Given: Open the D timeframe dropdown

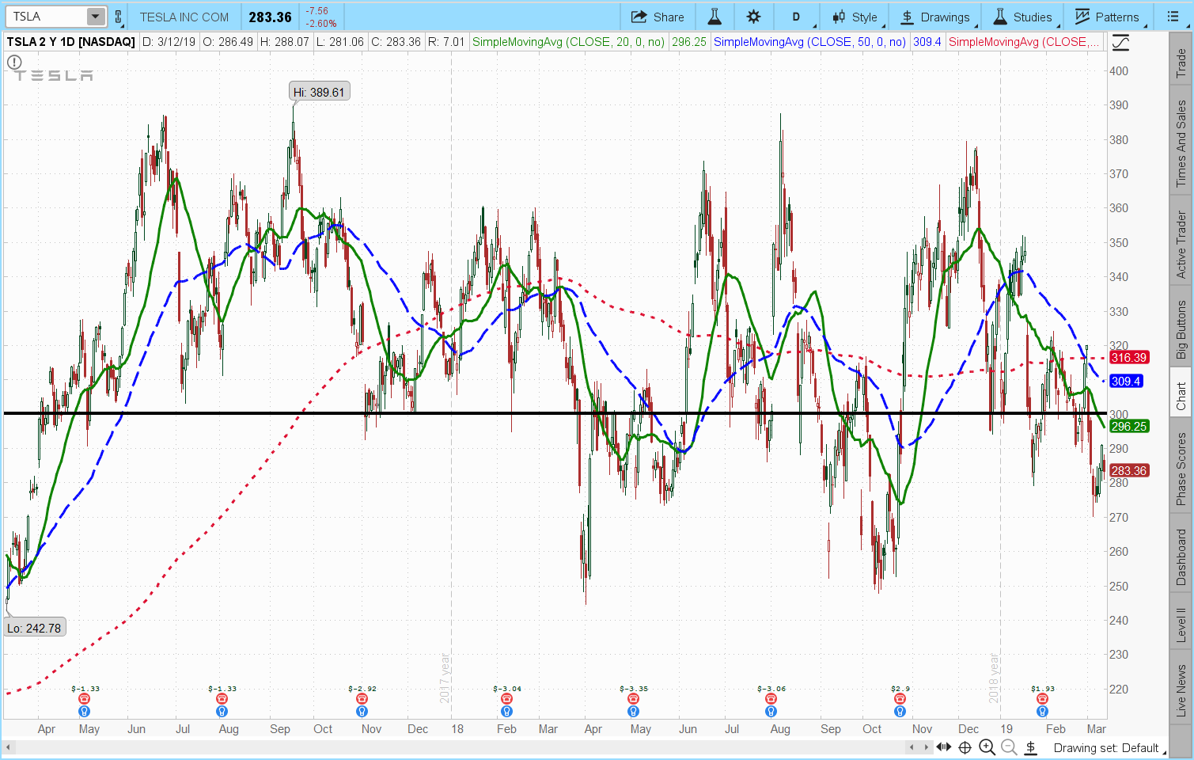Looking at the screenshot, I should tap(796, 17).
